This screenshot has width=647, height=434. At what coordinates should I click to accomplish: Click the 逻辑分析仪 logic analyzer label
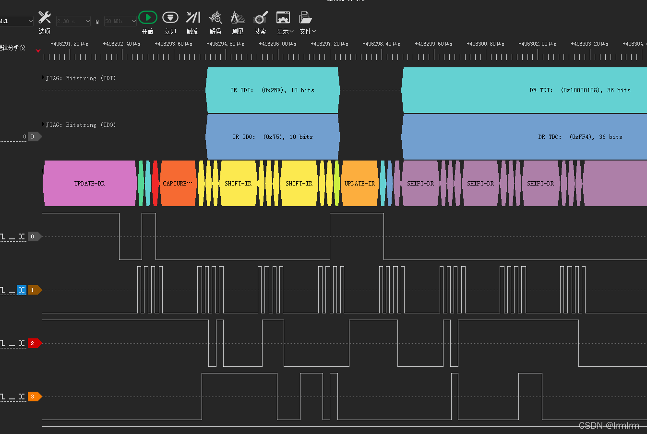tap(12, 48)
